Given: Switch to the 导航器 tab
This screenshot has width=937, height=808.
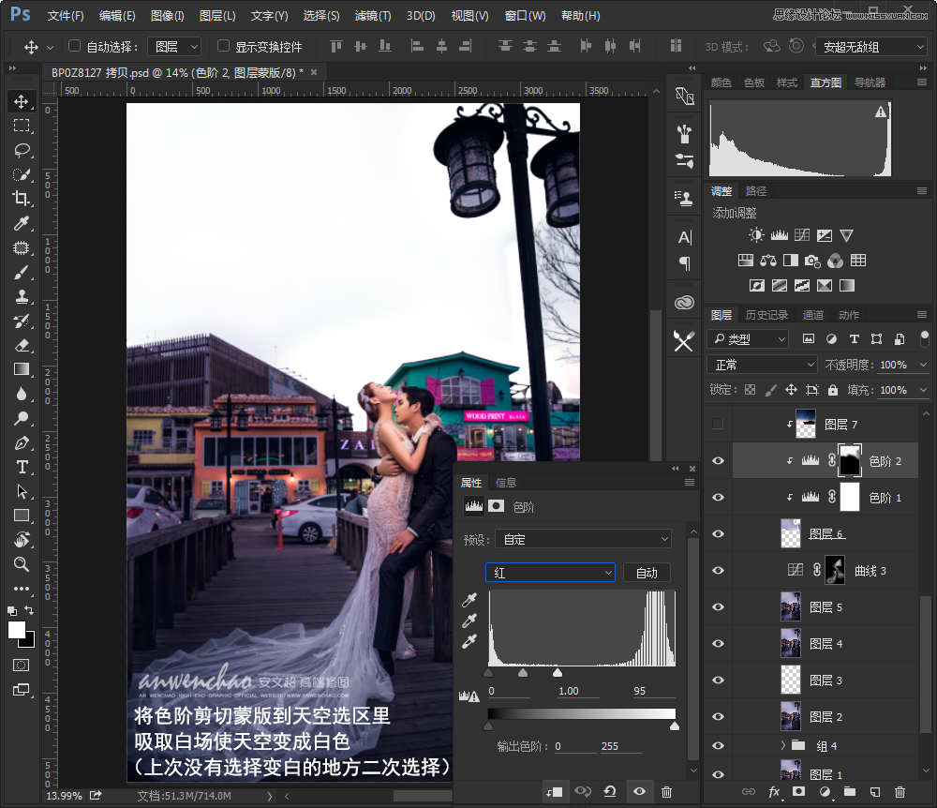Looking at the screenshot, I should 870,82.
